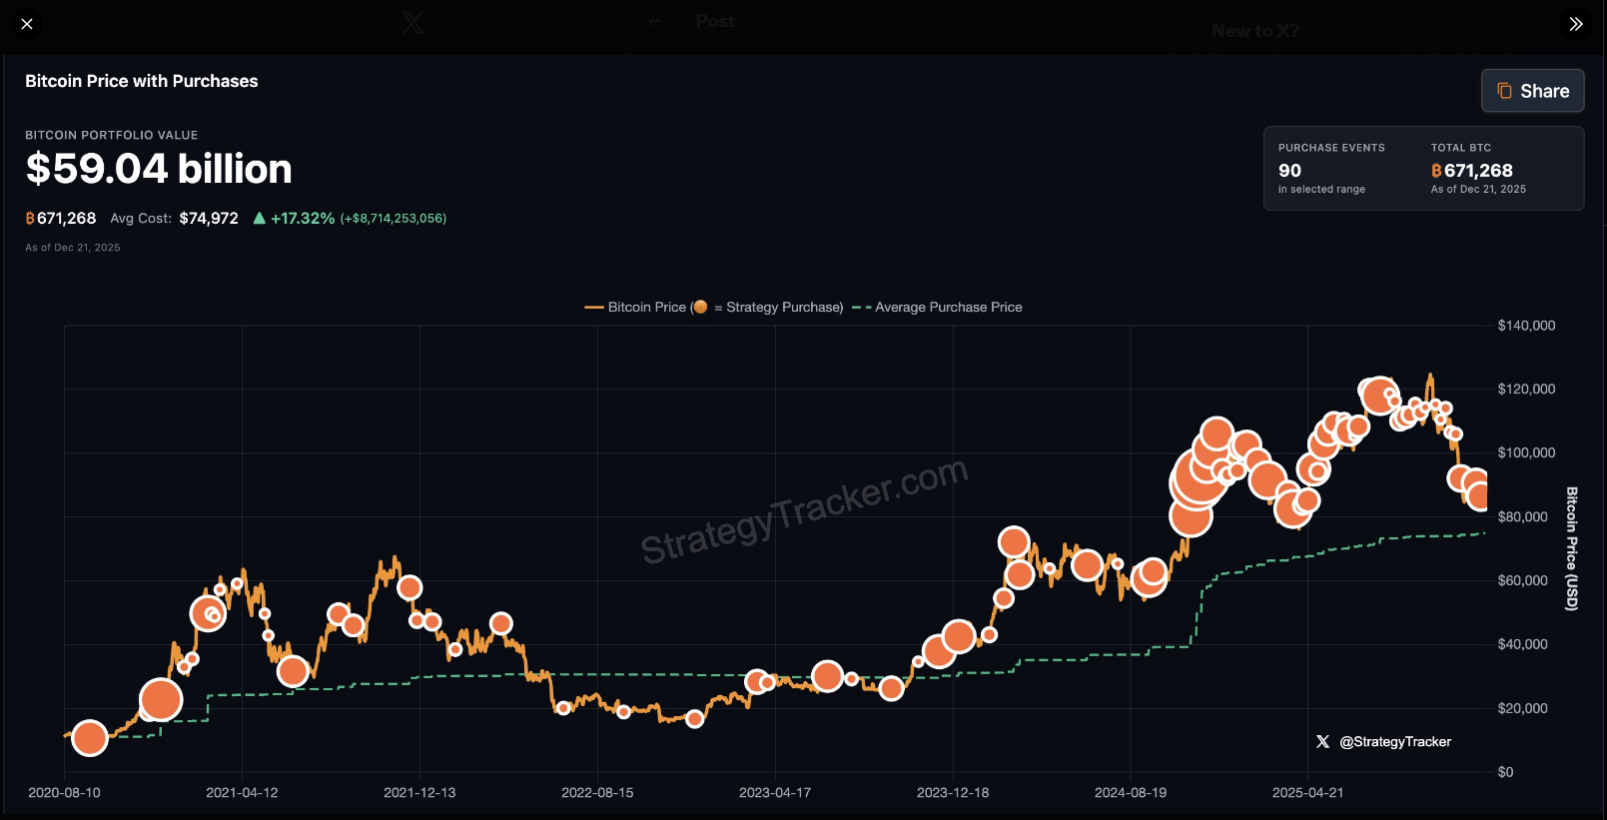Click the copy icon inside the Share button
Image resolution: width=1607 pixels, height=820 pixels.
(1504, 91)
